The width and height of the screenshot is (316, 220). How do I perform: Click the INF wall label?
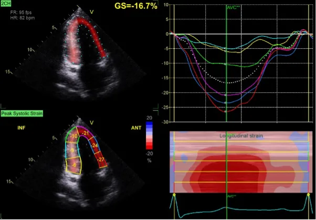click(22, 128)
